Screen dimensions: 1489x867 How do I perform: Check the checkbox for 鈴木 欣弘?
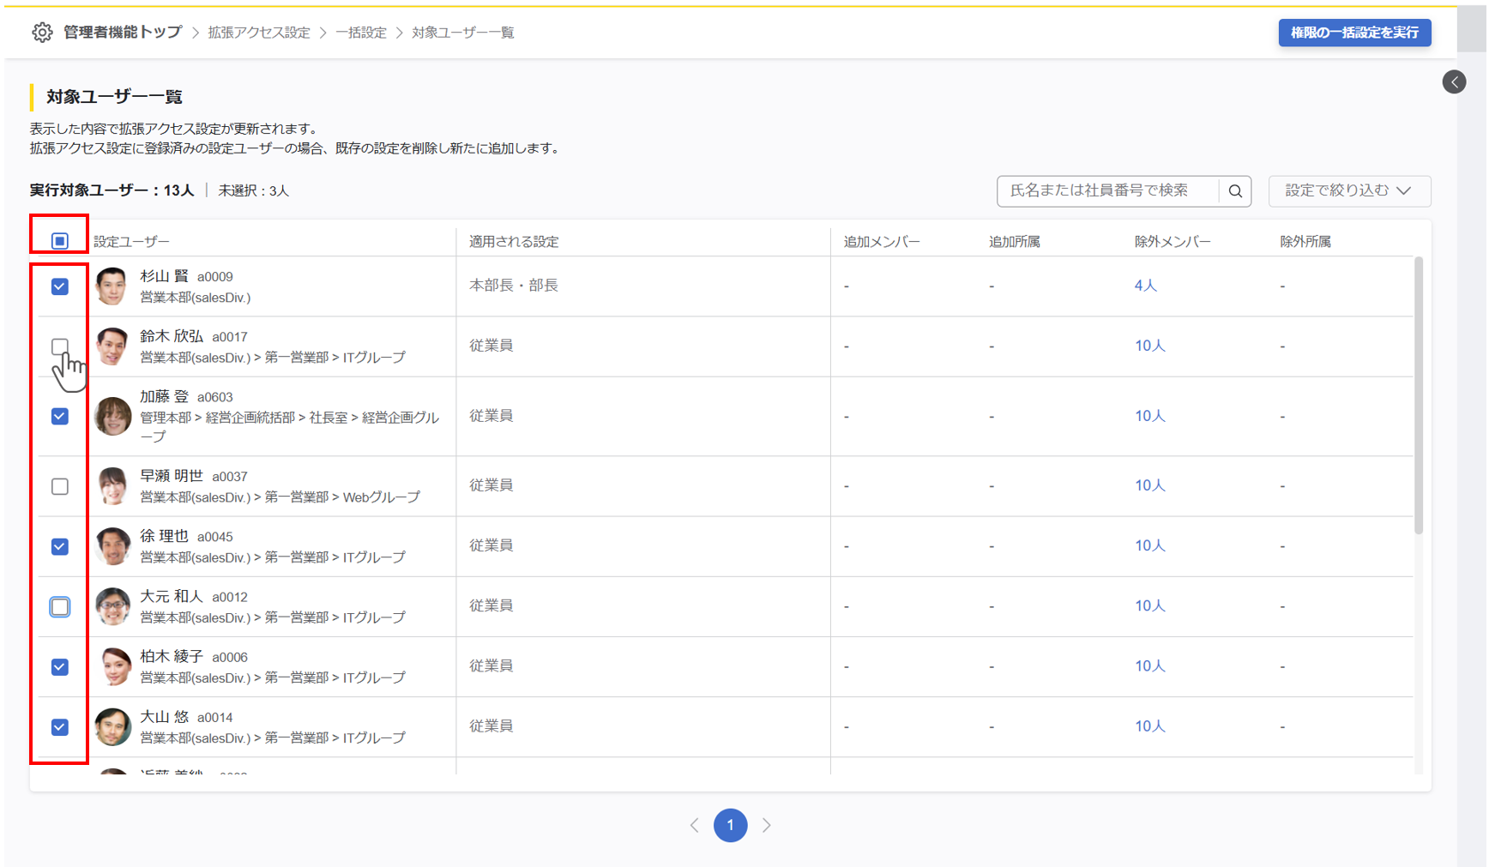coord(59,346)
